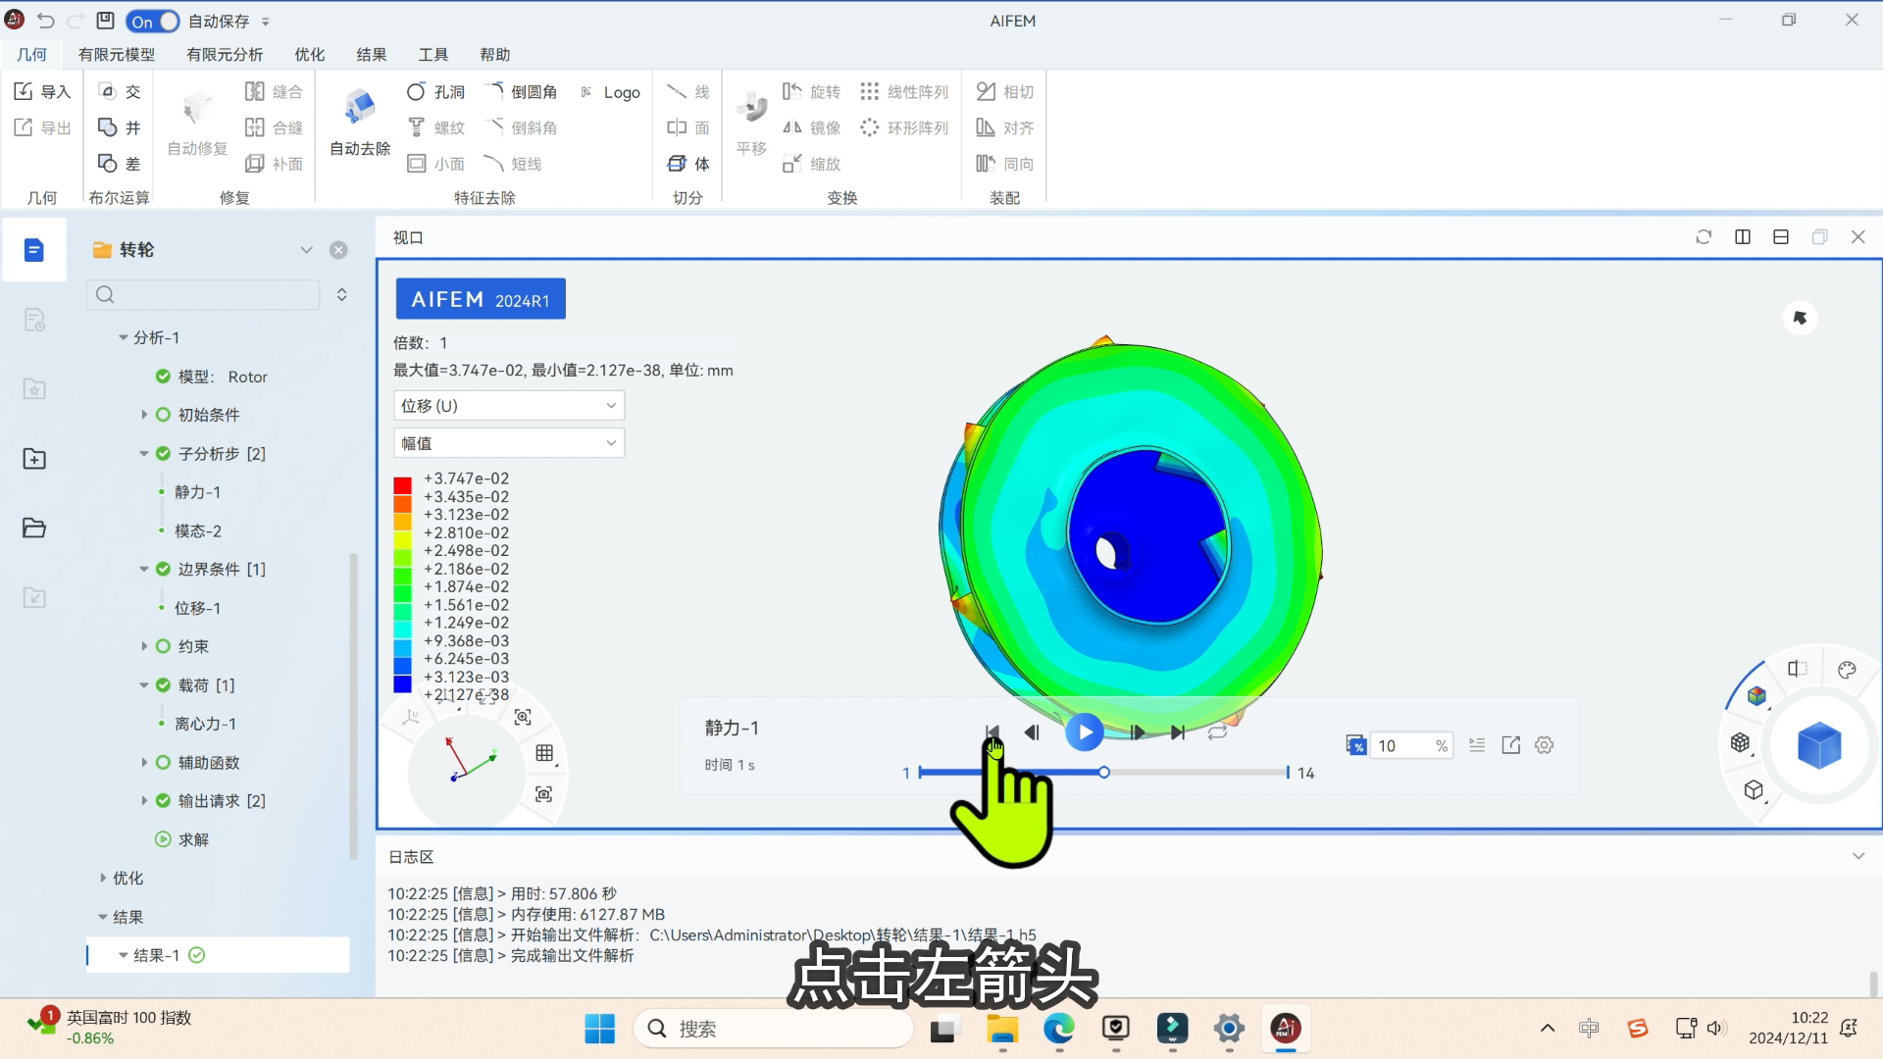Click the 导入 import geometry icon
This screenshot has height=1059, width=1883.
25,92
